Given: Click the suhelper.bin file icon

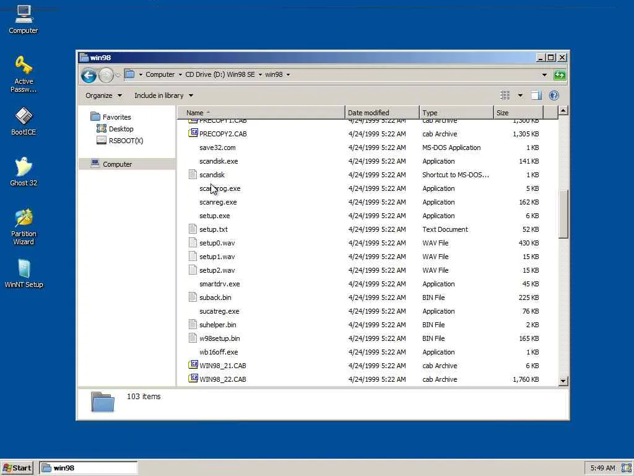Looking at the screenshot, I should tap(193, 324).
